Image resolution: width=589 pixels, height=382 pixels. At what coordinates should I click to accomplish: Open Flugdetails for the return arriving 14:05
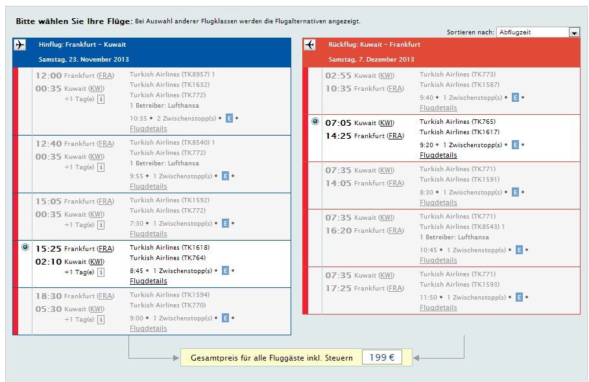pos(439,202)
